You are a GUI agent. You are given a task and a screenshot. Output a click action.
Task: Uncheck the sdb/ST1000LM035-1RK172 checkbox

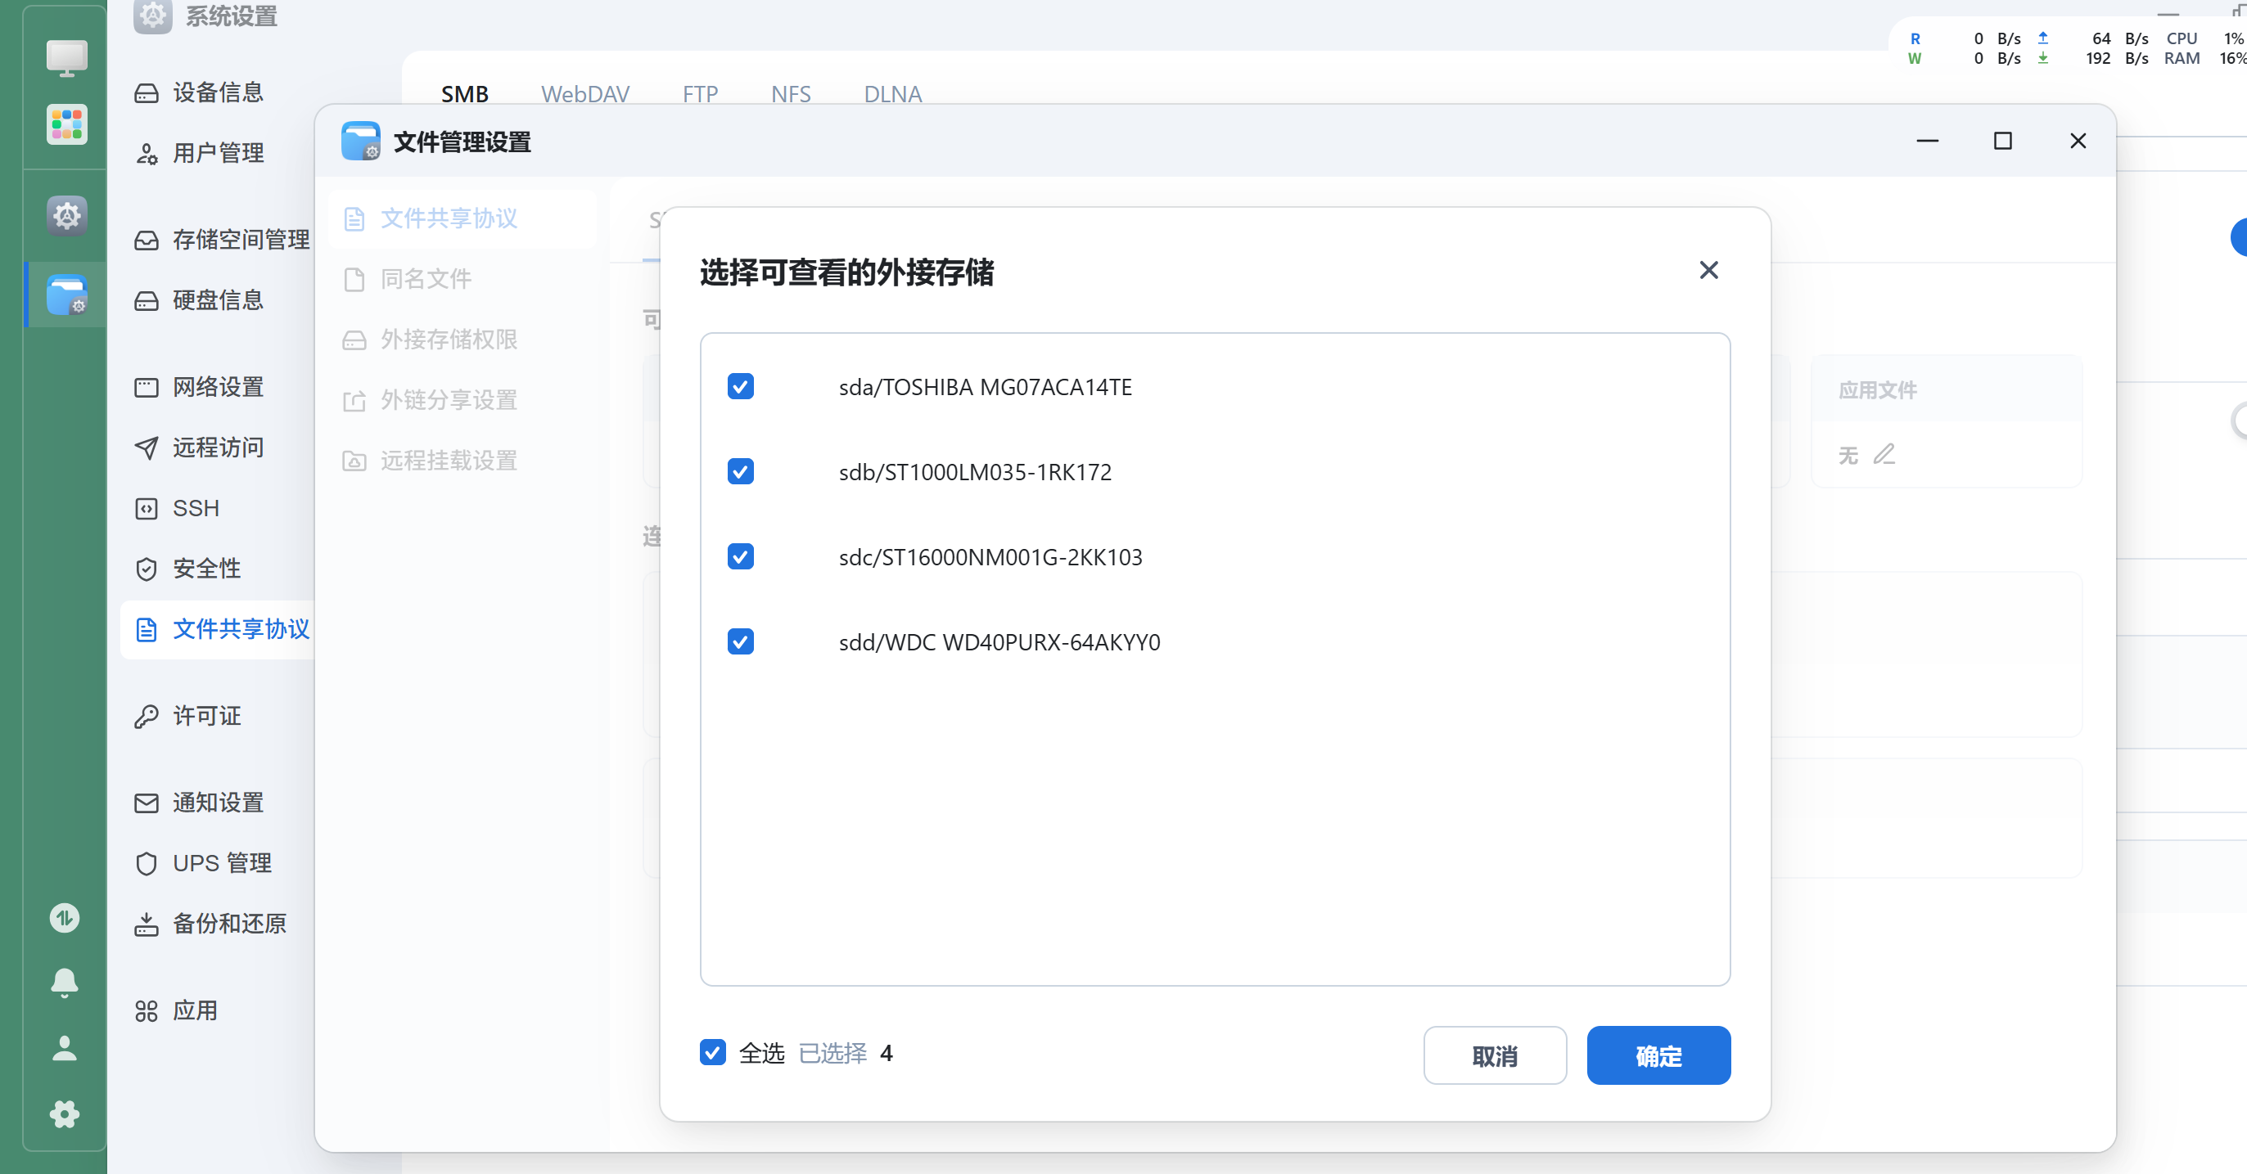click(x=741, y=471)
